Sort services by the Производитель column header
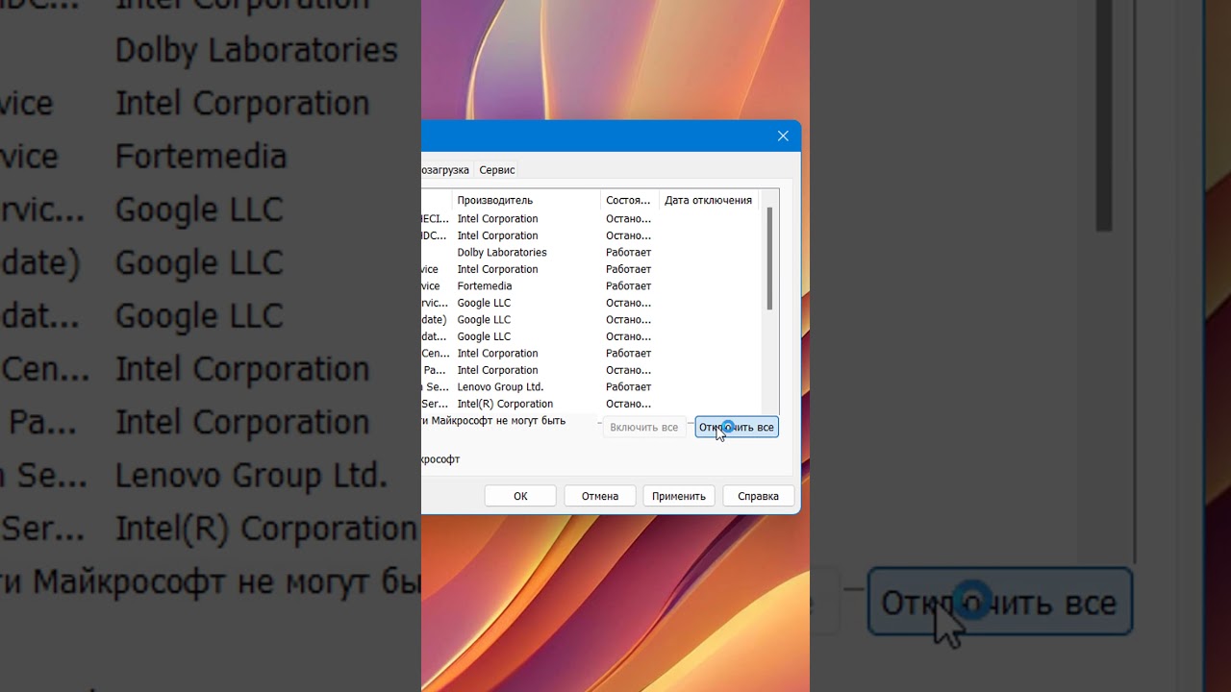The image size is (1231, 692). [526, 200]
